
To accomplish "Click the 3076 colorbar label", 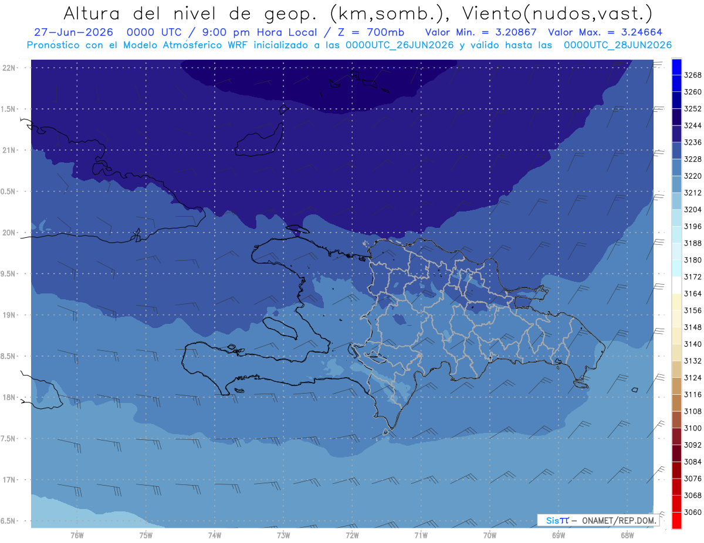I will (x=693, y=479).
